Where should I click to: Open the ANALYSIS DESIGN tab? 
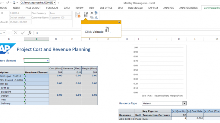coord(190,8)
